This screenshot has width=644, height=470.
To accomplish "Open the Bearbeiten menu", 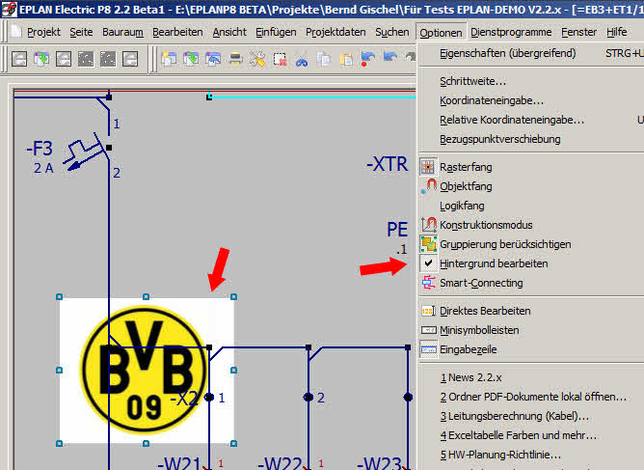I will [177, 32].
